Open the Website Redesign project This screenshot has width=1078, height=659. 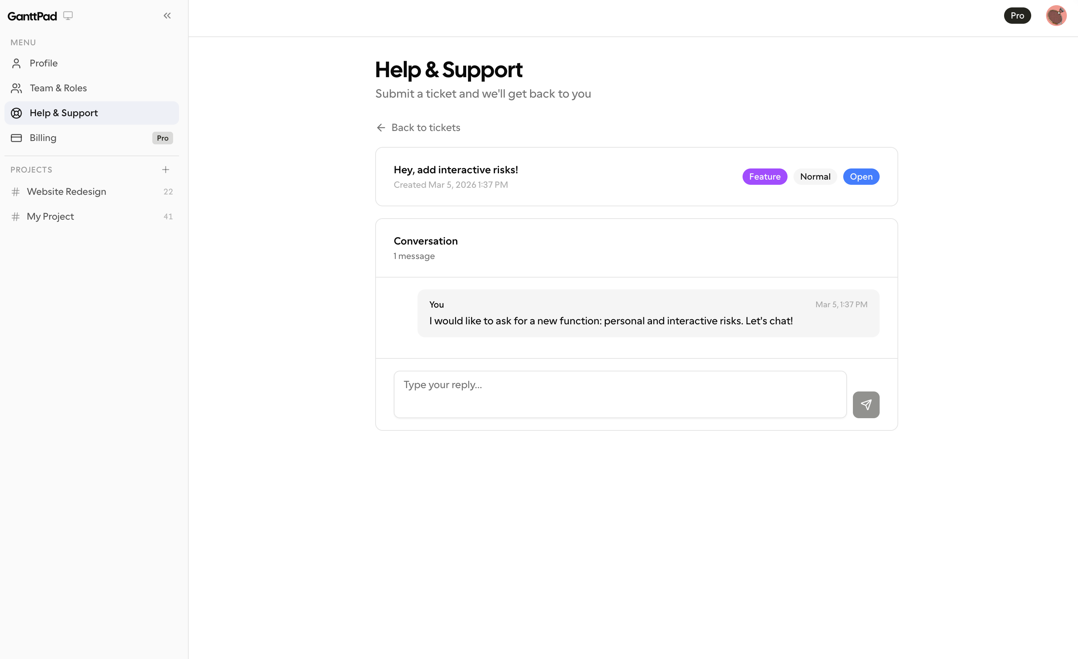tap(66, 191)
